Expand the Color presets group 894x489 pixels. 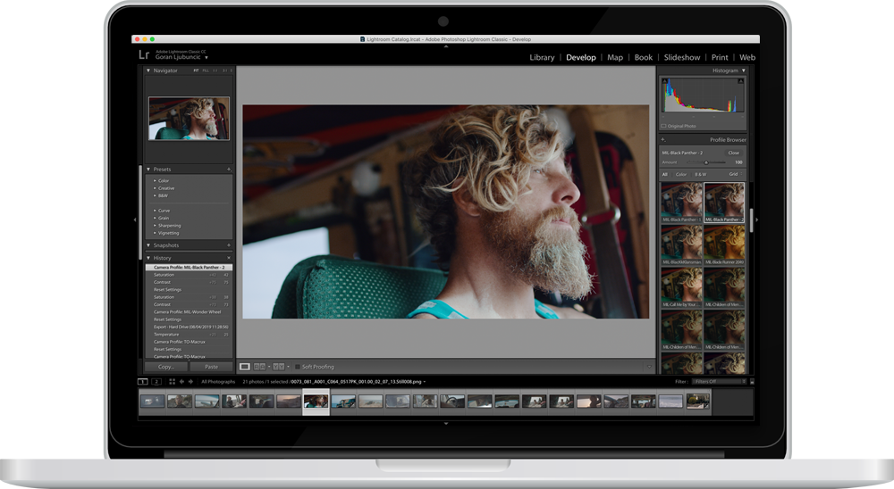pyautogui.click(x=155, y=181)
